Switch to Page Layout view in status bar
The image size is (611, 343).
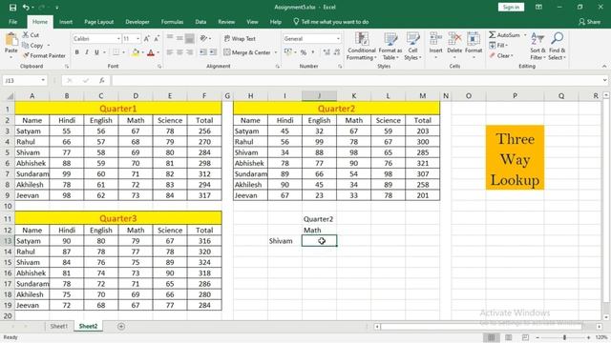click(x=509, y=337)
